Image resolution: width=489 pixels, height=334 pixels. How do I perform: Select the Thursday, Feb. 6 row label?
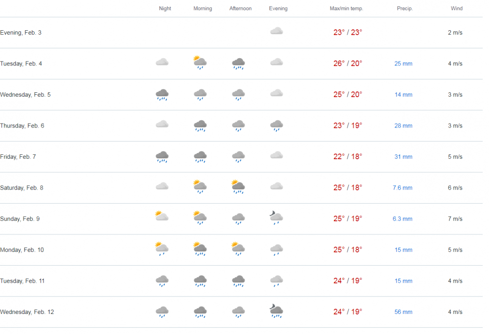click(22, 125)
